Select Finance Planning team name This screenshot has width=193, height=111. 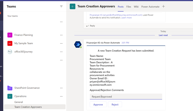click(x=24, y=35)
